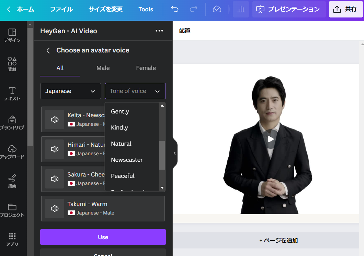Click the 共有 share button
Screen dimensions: 364x256
[345, 9]
